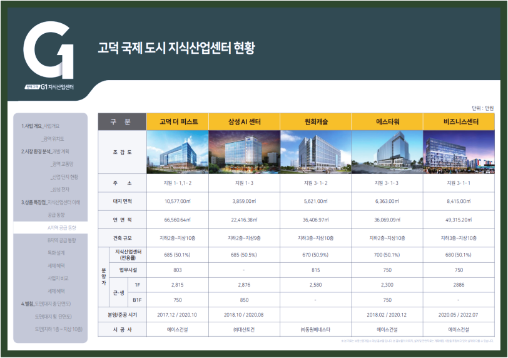
Task: Click the 2,300 1F price cell
Action: pos(387,285)
